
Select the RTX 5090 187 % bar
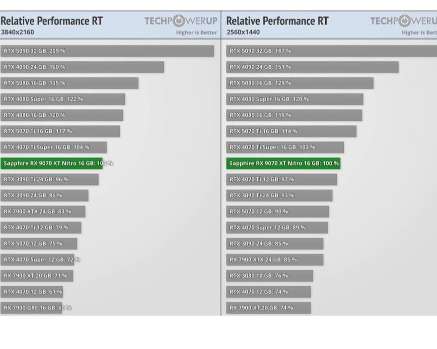pos(331,51)
